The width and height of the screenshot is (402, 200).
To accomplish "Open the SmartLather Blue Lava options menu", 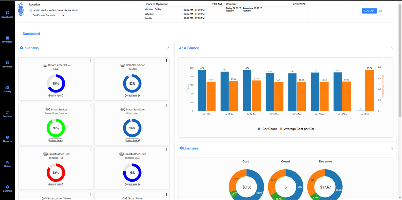I will point(90,61).
